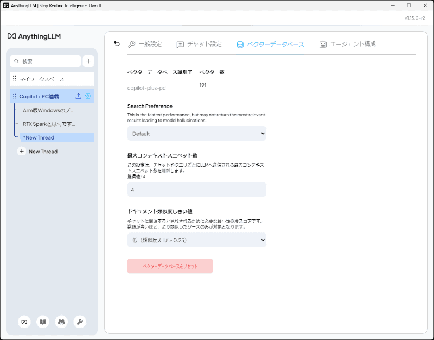434x340 pixels.
Task: Add a new workspace with plus button
Action: tap(88, 61)
